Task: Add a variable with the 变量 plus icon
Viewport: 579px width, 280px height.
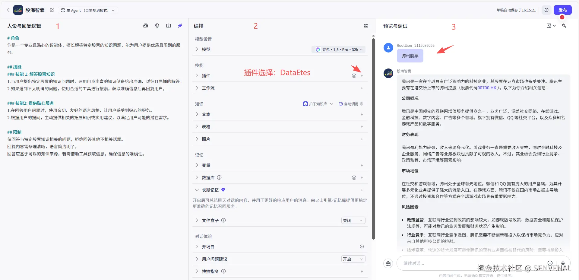Action: point(362,165)
